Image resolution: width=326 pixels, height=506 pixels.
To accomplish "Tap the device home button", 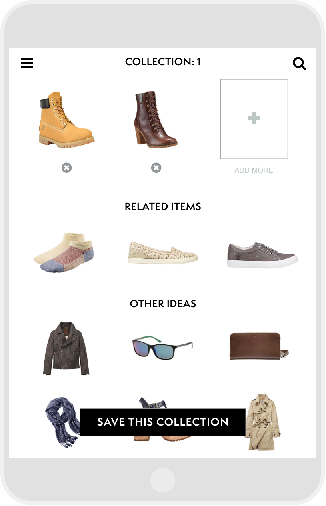I will click(163, 480).
